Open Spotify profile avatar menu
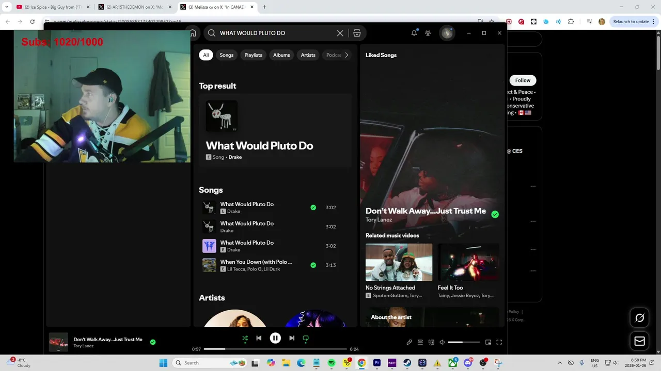 447,33
